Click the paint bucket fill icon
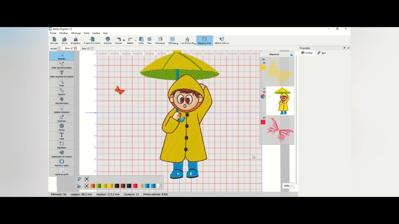Viewport: 399px width, 224px height. coord(79,186)
